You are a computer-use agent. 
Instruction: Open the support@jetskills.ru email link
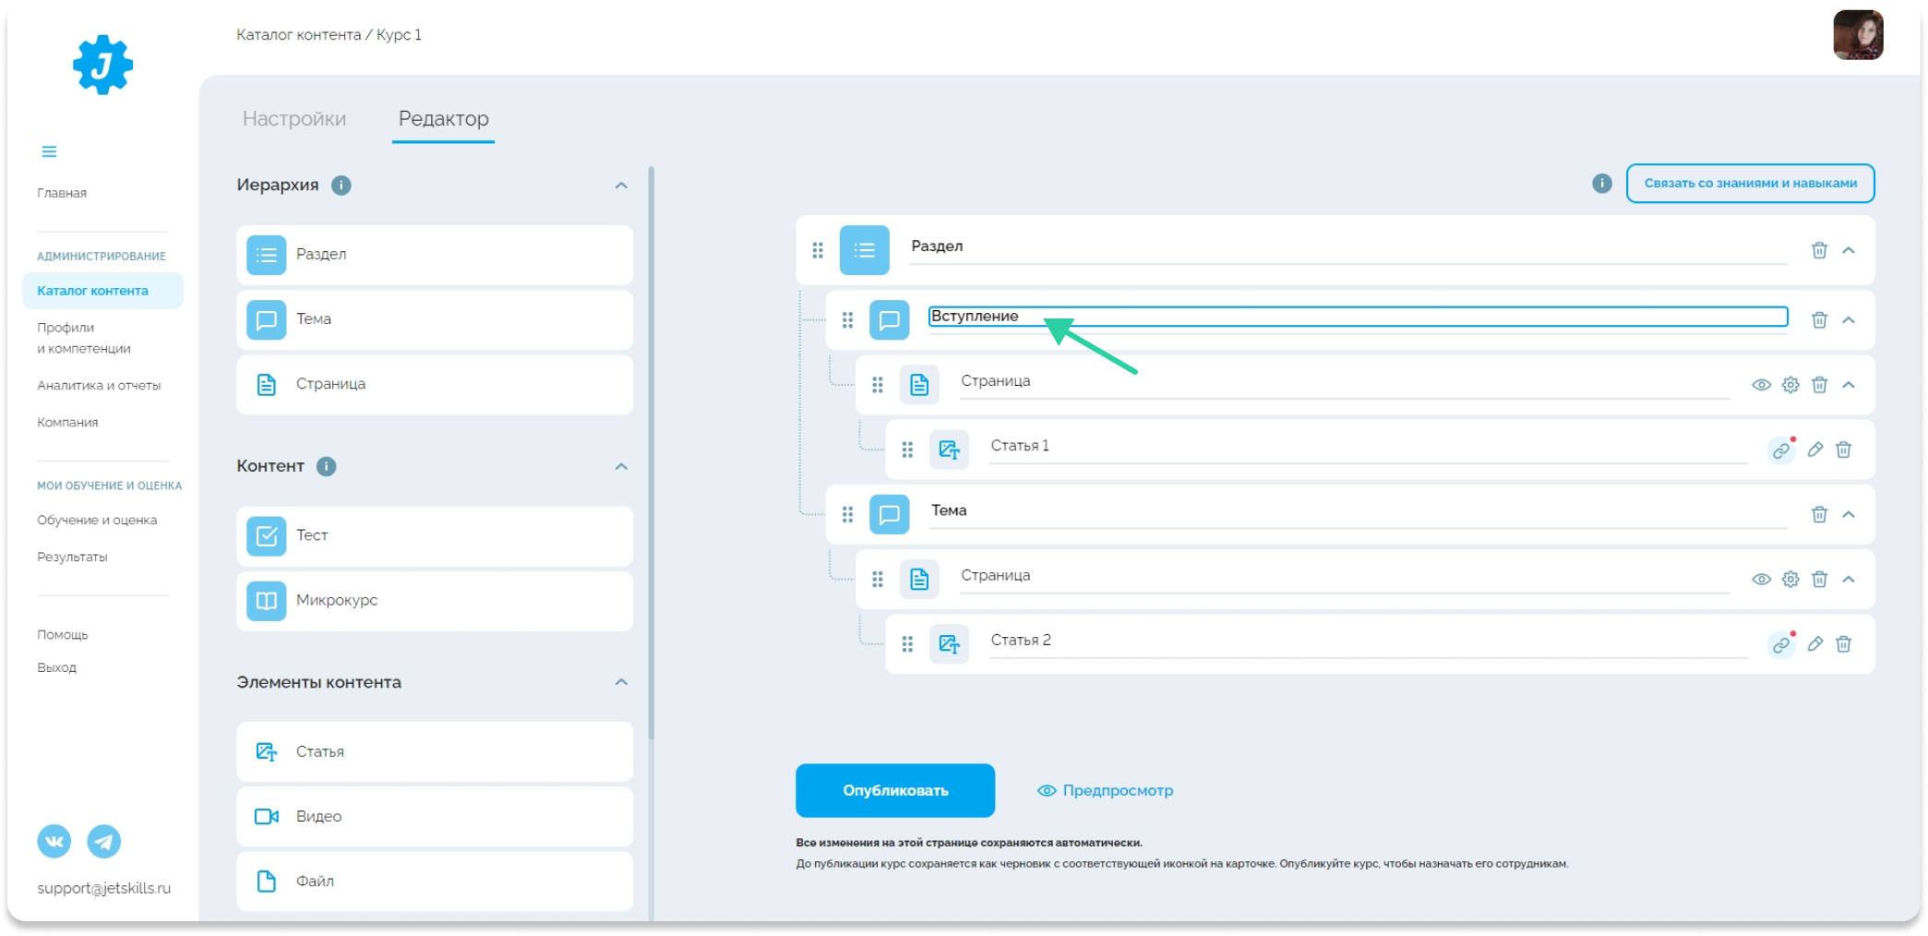click(104, 888)
